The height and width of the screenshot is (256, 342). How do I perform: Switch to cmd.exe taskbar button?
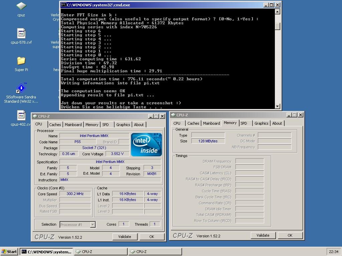pos(46,252)
